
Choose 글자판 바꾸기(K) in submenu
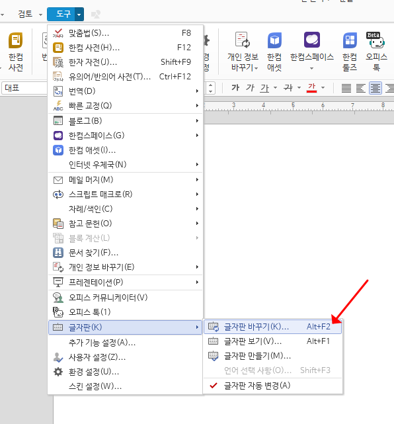[272, 327]
